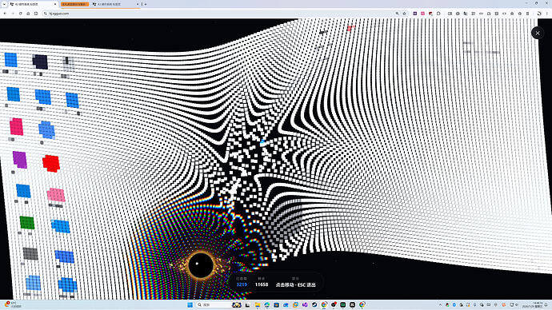Click the light pink app icon

click(56, 195)
